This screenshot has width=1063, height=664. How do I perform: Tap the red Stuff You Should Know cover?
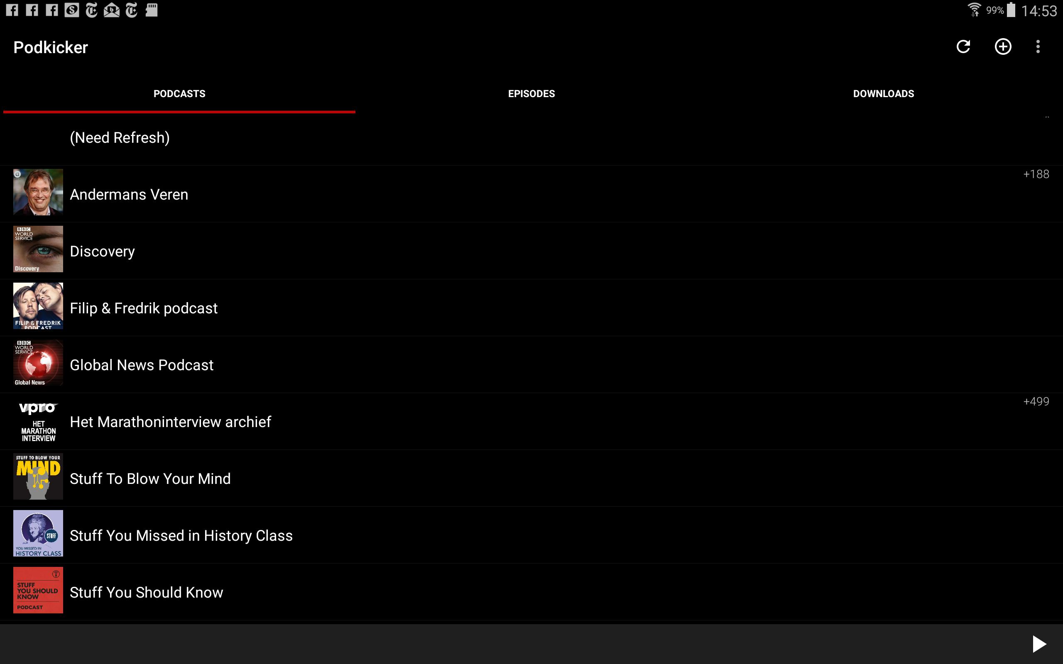coord(38,590)
